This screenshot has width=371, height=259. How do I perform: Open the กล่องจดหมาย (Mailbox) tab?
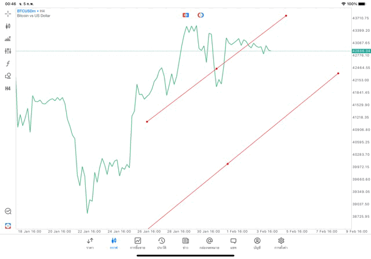click(209, 243)
